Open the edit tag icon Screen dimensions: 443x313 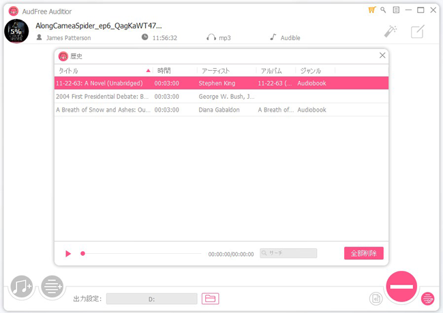click(x=417, y=31)
